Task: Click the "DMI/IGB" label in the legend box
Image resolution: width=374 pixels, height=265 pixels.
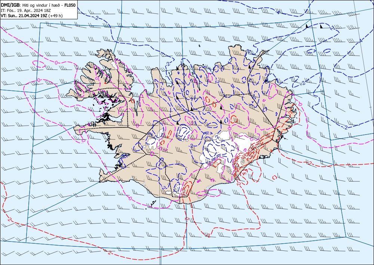Action: [x=10, y=5]
